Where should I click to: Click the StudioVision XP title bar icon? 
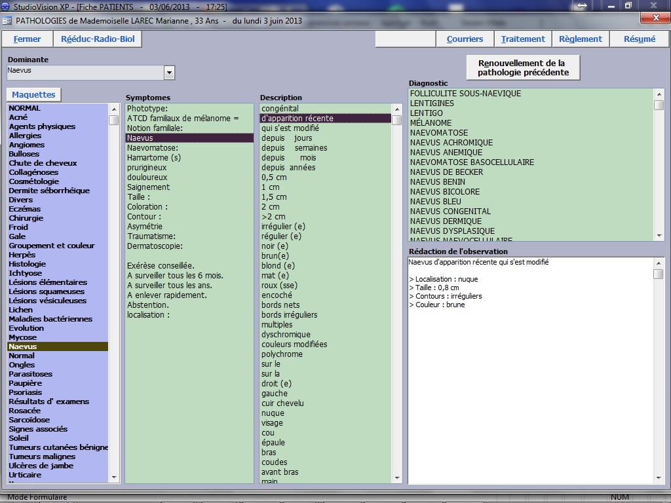tap(6, 6)
